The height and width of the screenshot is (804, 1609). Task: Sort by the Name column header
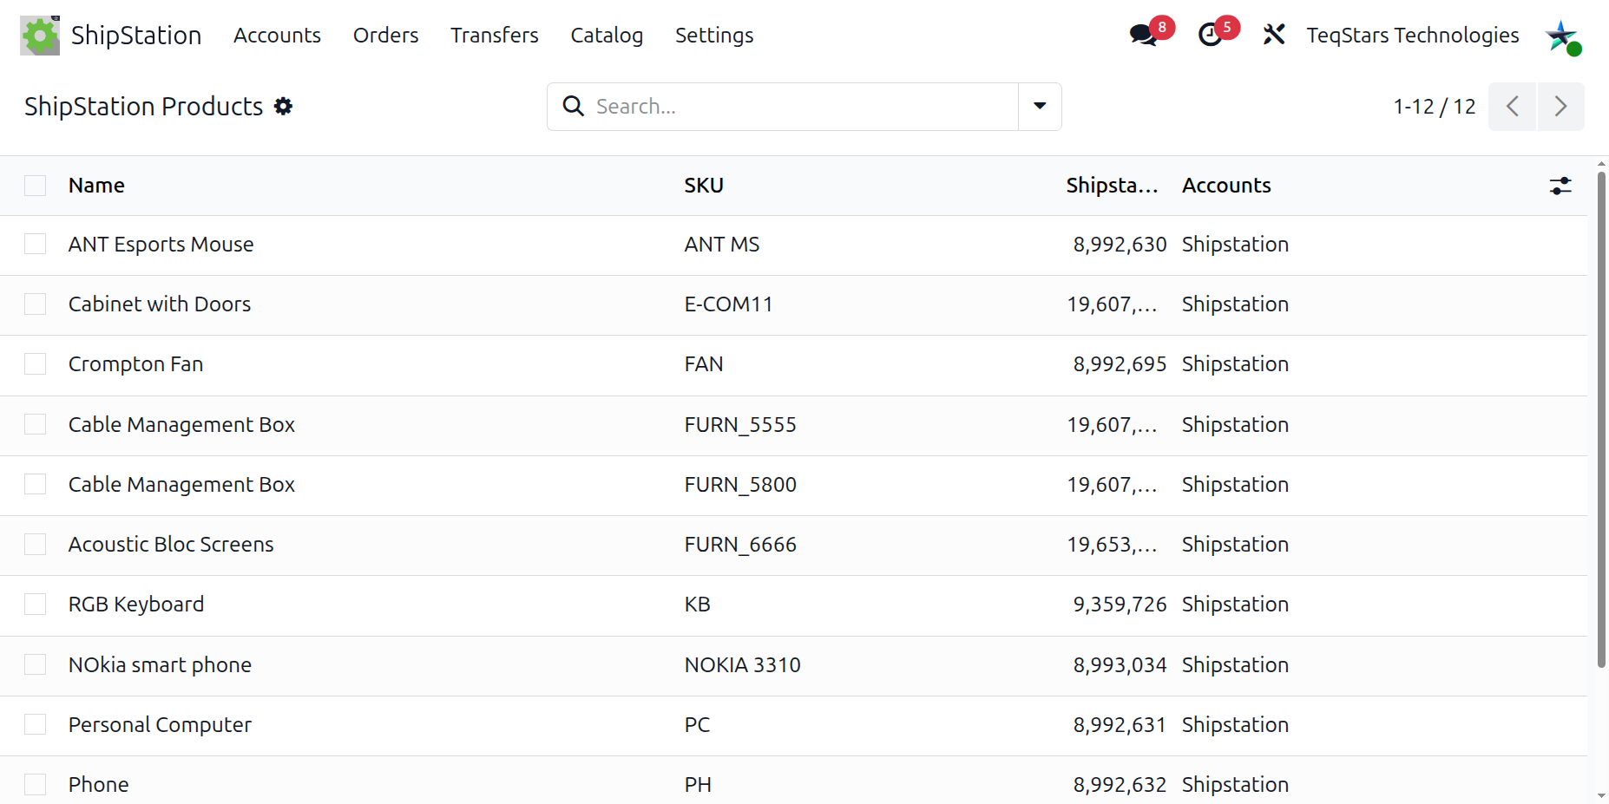96,186
